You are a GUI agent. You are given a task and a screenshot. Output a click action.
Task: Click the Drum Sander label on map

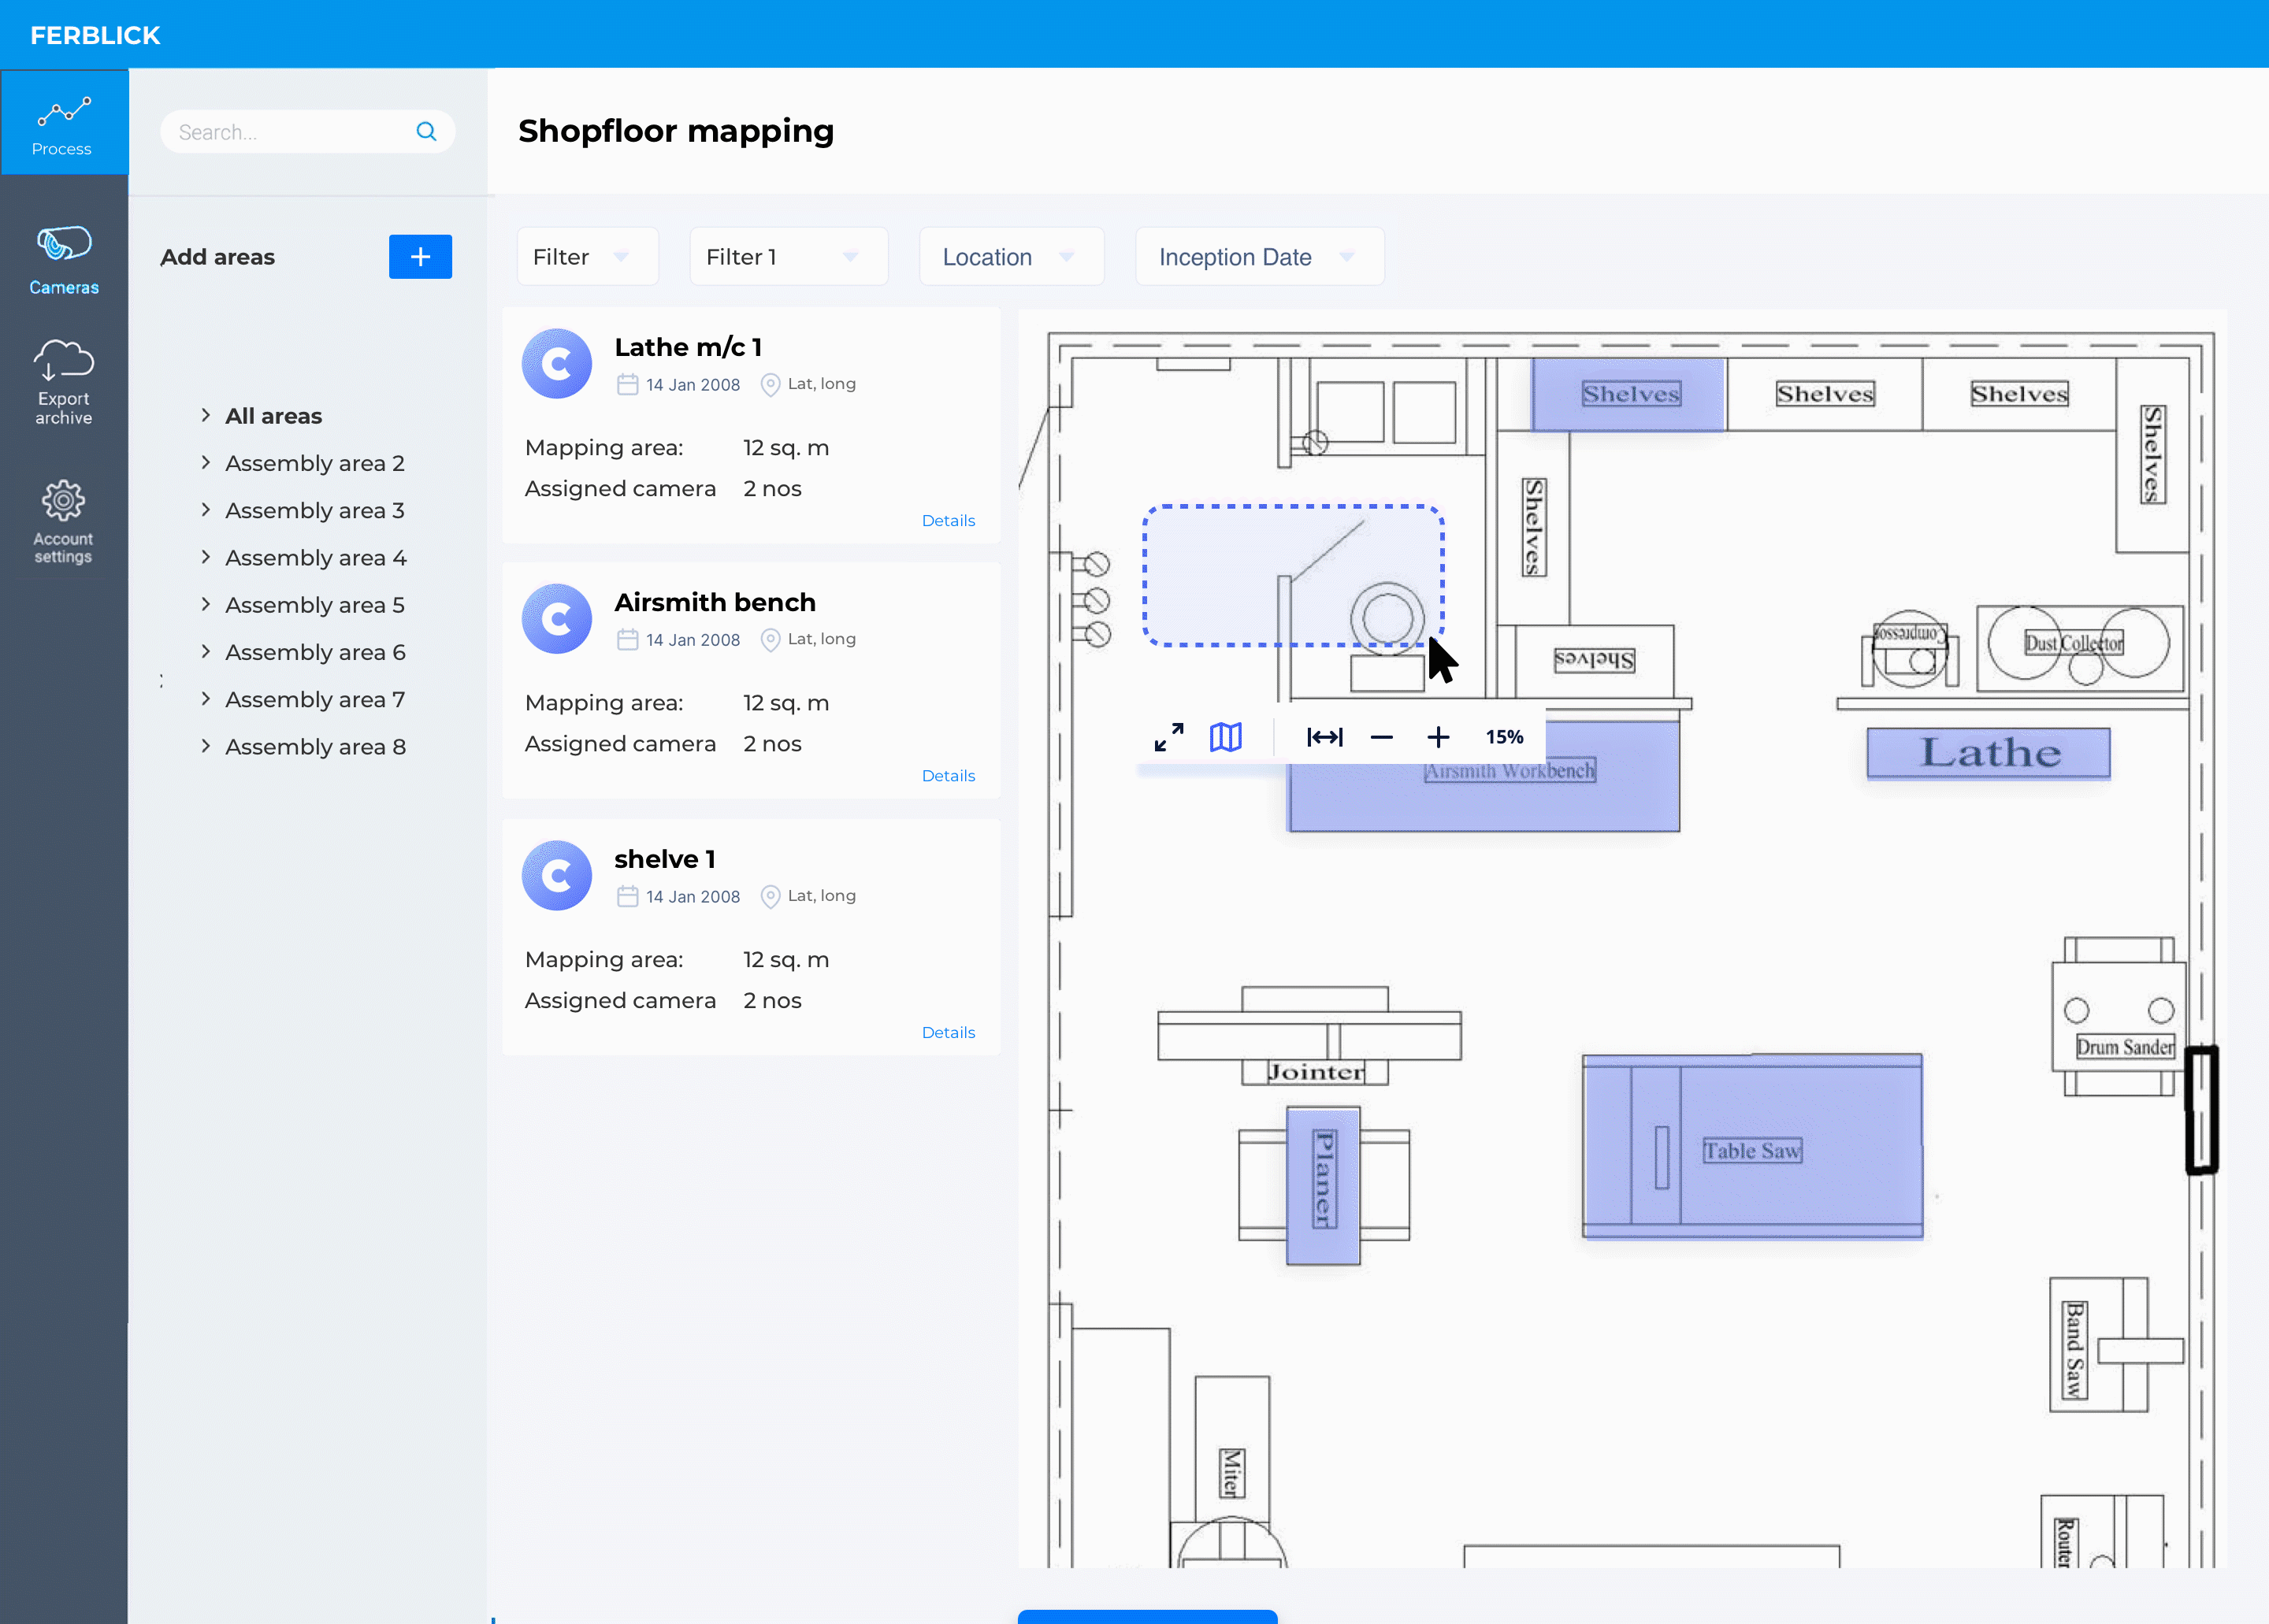(2125, 1047)
